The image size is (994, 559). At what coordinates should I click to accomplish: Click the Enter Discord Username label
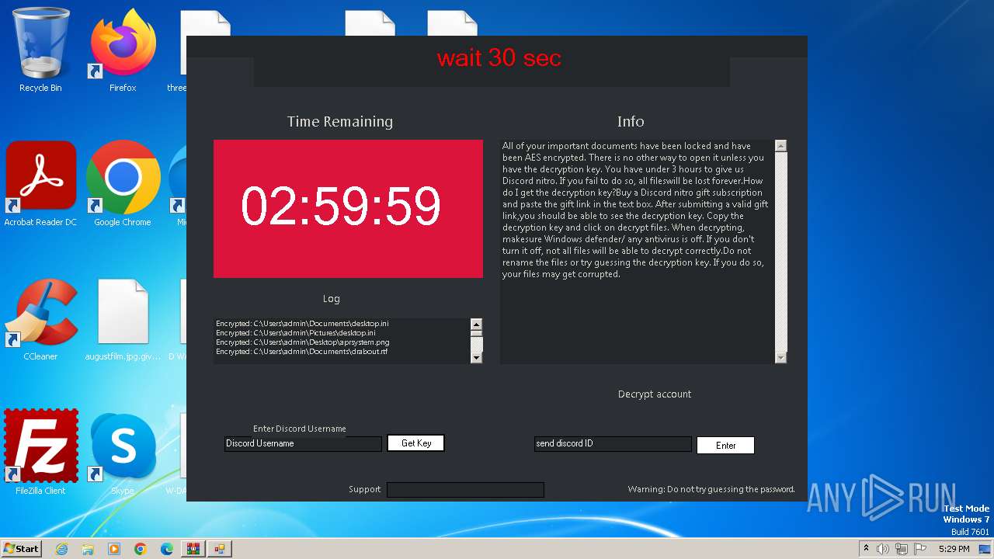300,429
